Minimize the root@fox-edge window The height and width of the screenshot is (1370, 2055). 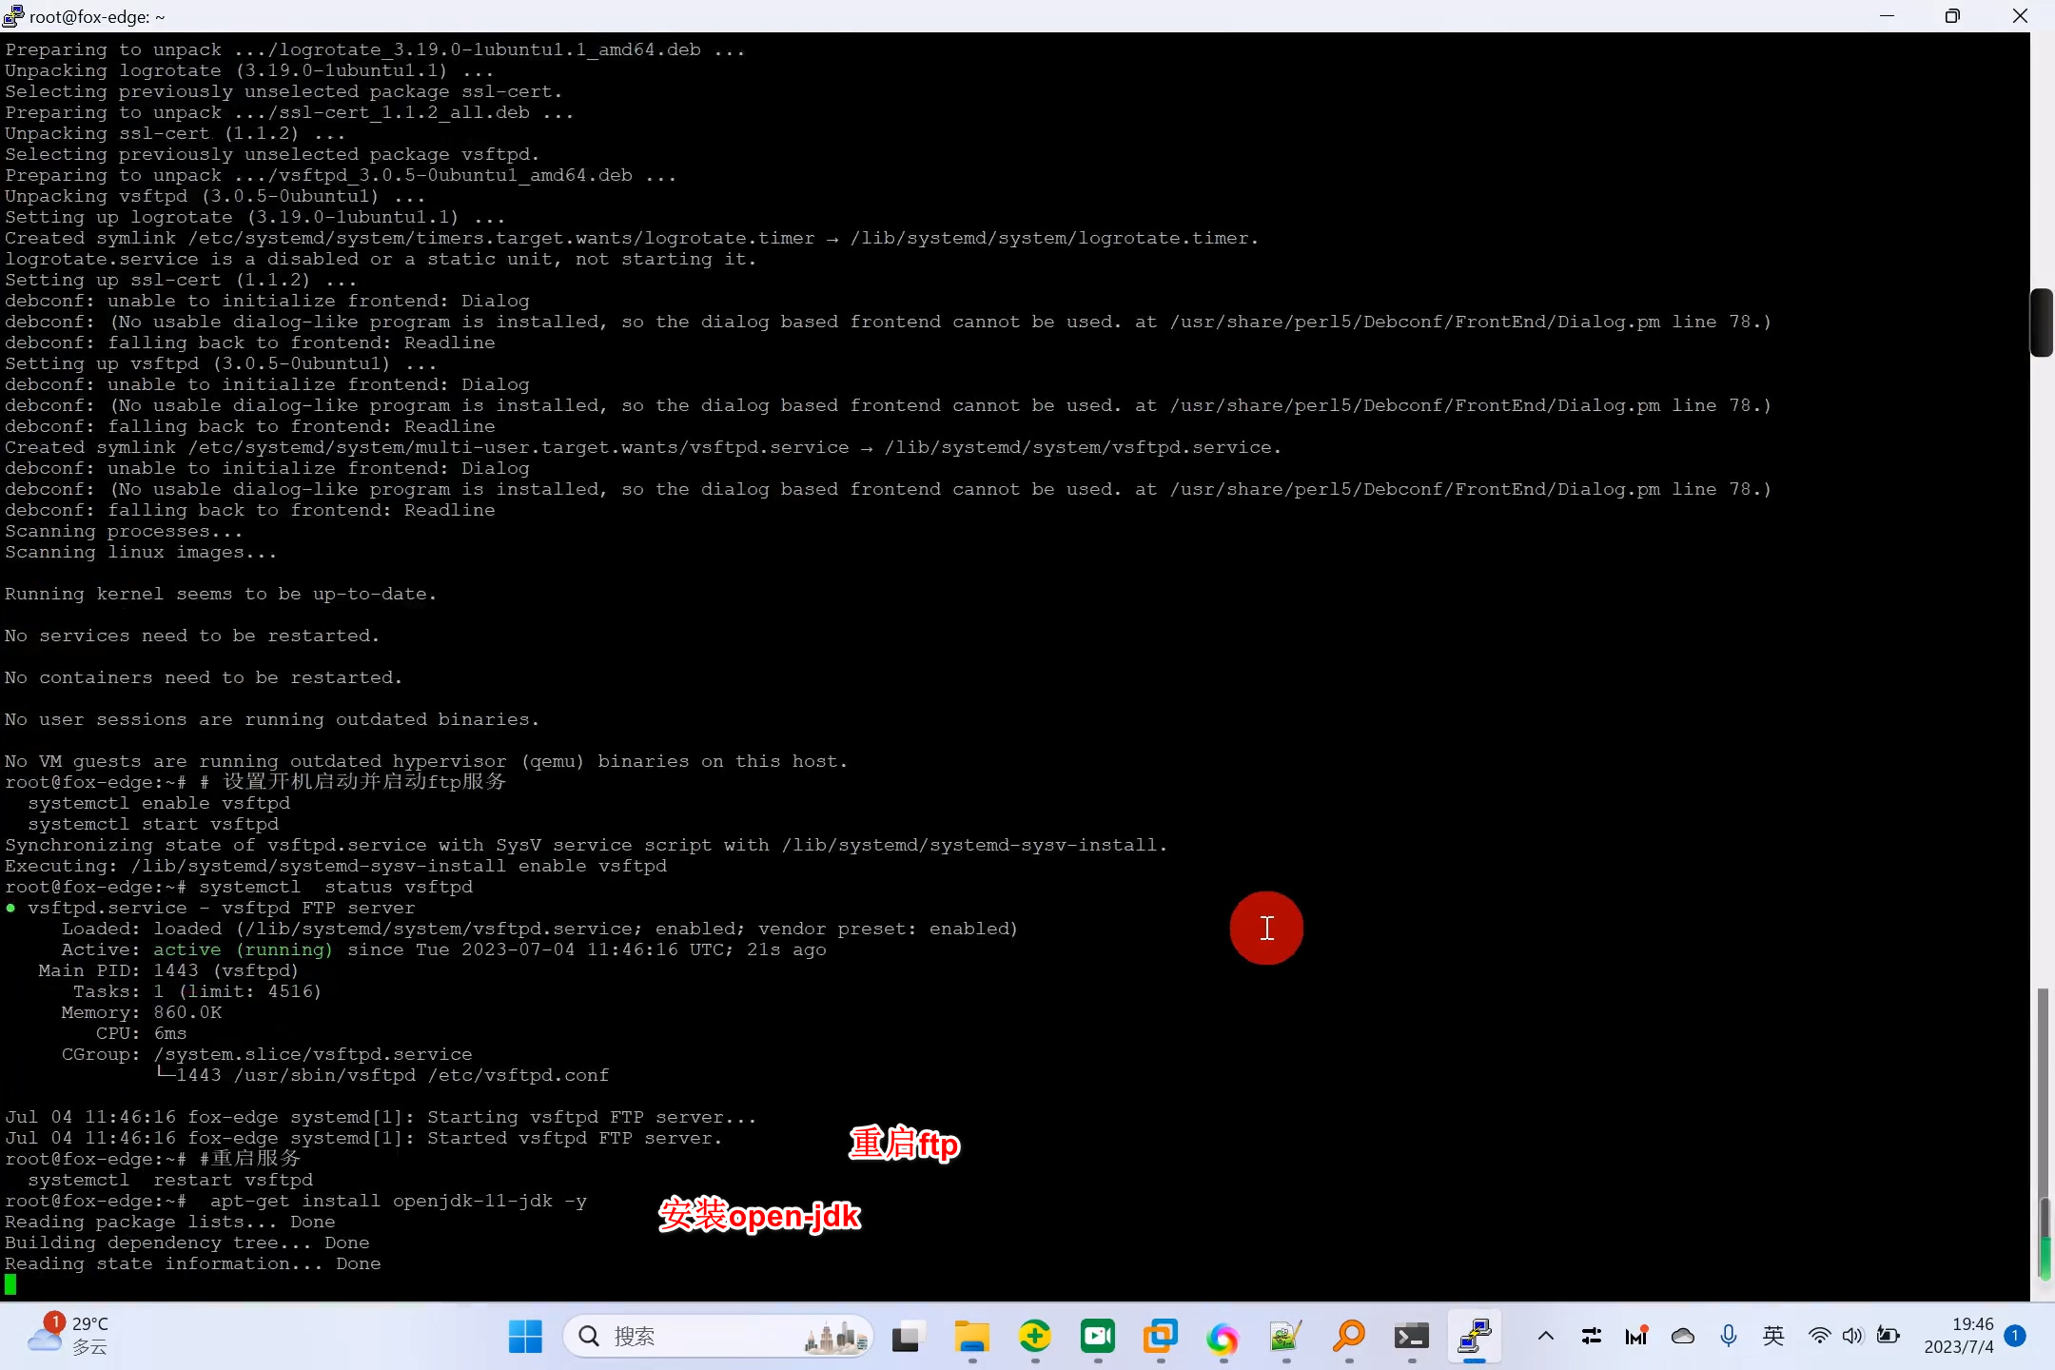(x=1887, y=16)
